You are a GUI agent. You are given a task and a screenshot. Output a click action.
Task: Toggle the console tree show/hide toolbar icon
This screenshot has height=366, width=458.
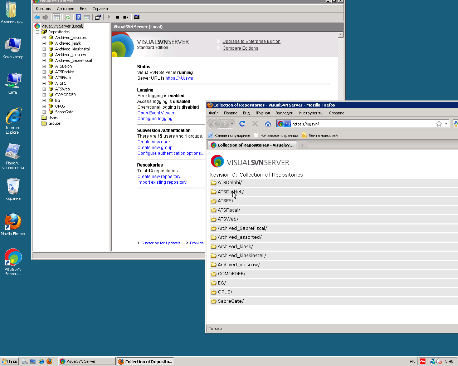57,17
